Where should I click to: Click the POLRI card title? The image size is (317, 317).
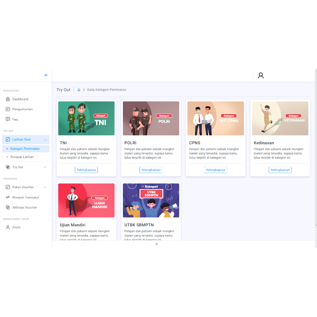coord(130,143)
